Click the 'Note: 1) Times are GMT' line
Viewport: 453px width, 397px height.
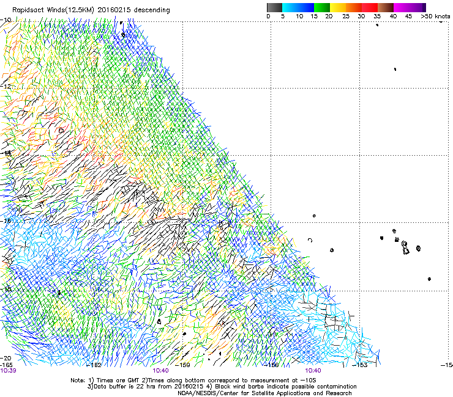click(193, 381)
